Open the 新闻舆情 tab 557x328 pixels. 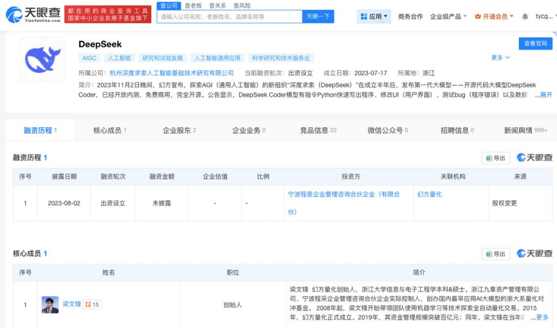point(525,131)
